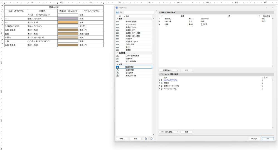Image resolution: width=278 pixels, height=150 pixels.
Task: Click the キャンセル button
Action: pyautogui.click(x=254, y=139)
